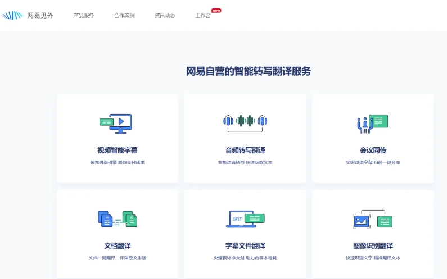Open the 会议同传 title link

click(373, 150)
